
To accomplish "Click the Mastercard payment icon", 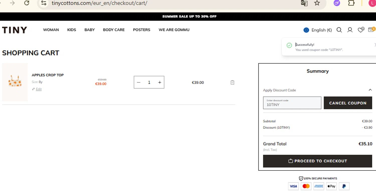I will point(306,186).
